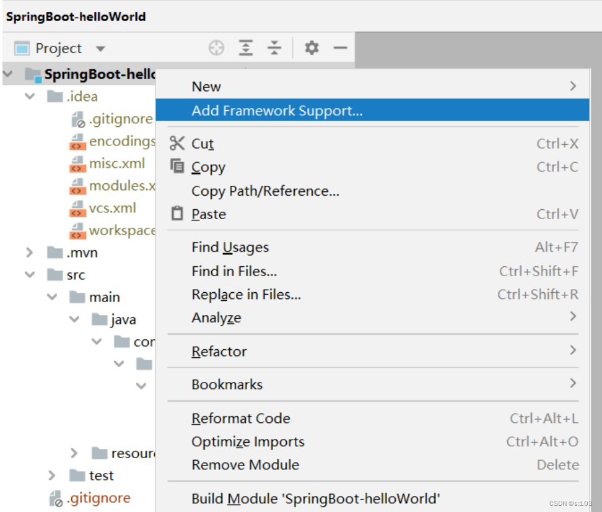Collapse the main folder node
The width and height of the screenshot is (602, 512).
pos(52,297)
